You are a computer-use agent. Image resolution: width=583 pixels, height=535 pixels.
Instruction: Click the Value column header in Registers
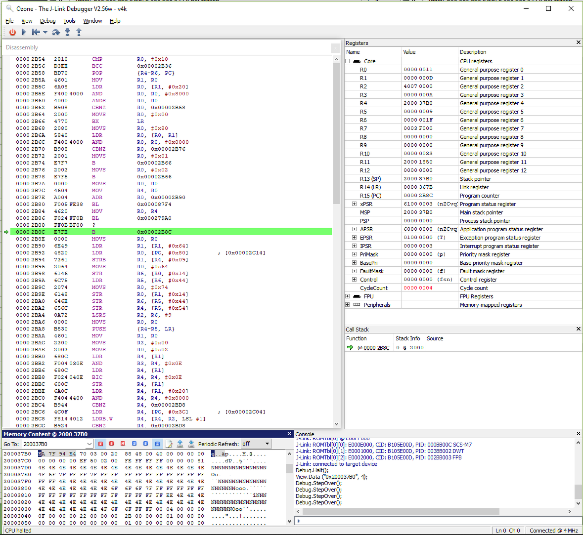pyautogui.click(x=429, y=52)
